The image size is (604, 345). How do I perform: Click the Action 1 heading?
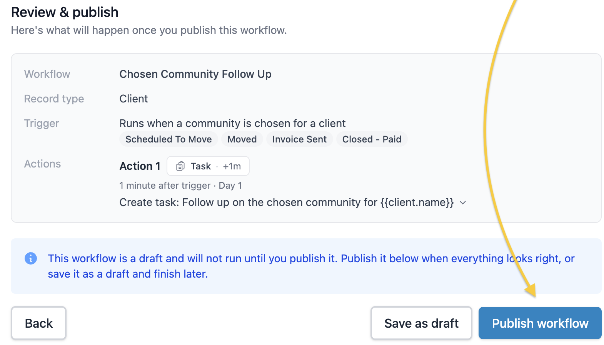click(x=140, y=166)
